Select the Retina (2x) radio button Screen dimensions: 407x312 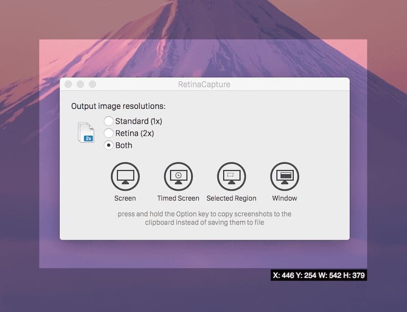tap(108, 133)
